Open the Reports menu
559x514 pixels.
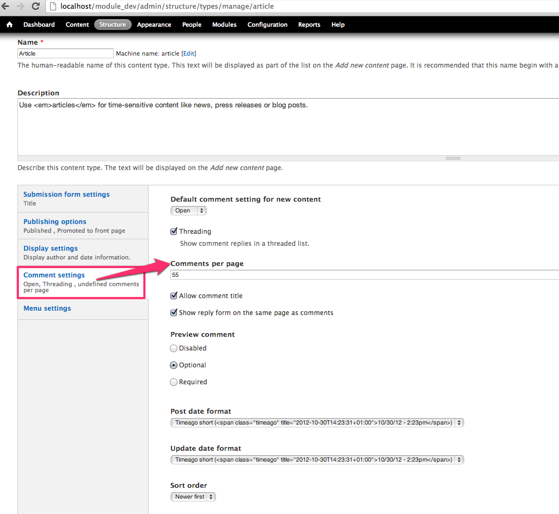(x=309, y=25)
